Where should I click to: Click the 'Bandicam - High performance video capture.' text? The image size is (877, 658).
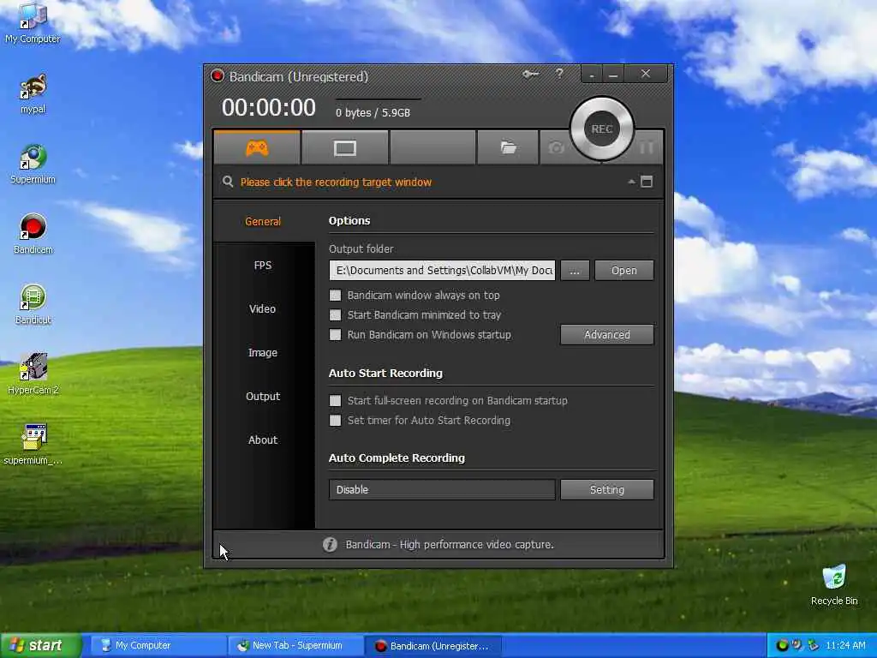(x=450, y=544)
